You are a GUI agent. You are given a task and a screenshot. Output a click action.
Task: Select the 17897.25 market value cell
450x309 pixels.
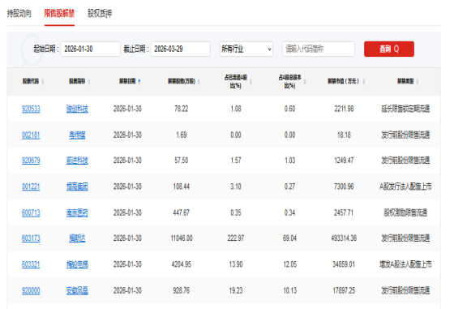[x=344, y=290]
